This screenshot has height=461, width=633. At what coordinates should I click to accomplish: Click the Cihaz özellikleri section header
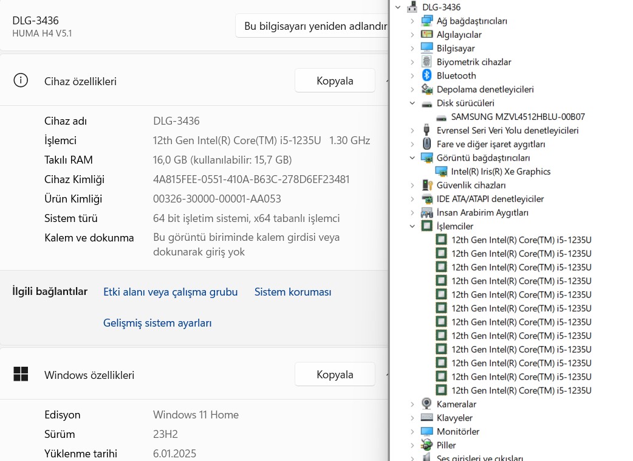click(80, 81)
